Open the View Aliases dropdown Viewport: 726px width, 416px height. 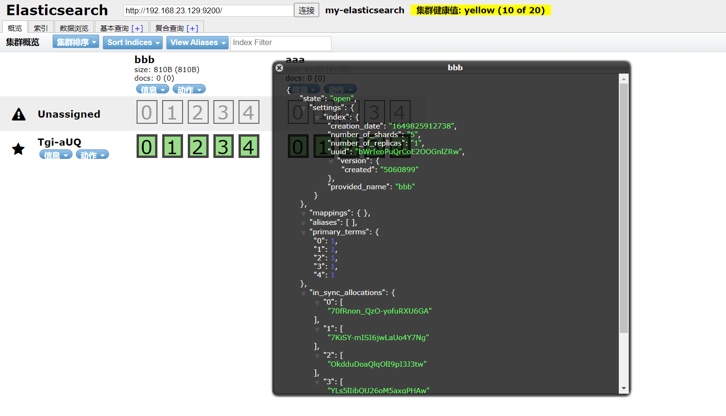[x=197, y=42]
